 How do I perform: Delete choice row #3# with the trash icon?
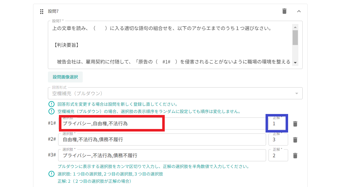(295, 155)
